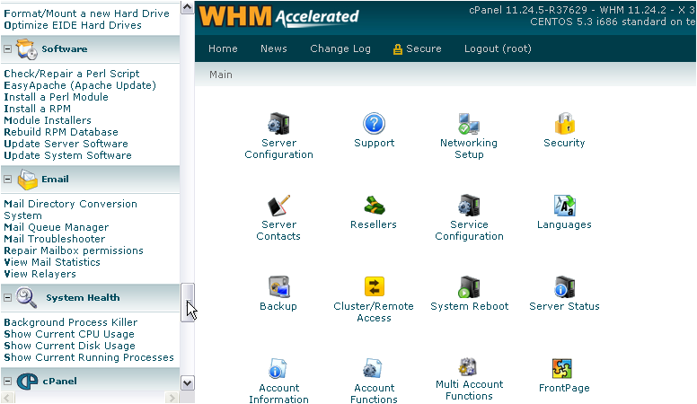
Task: Open the Server Status icon
Action: (x=565, y=287)
